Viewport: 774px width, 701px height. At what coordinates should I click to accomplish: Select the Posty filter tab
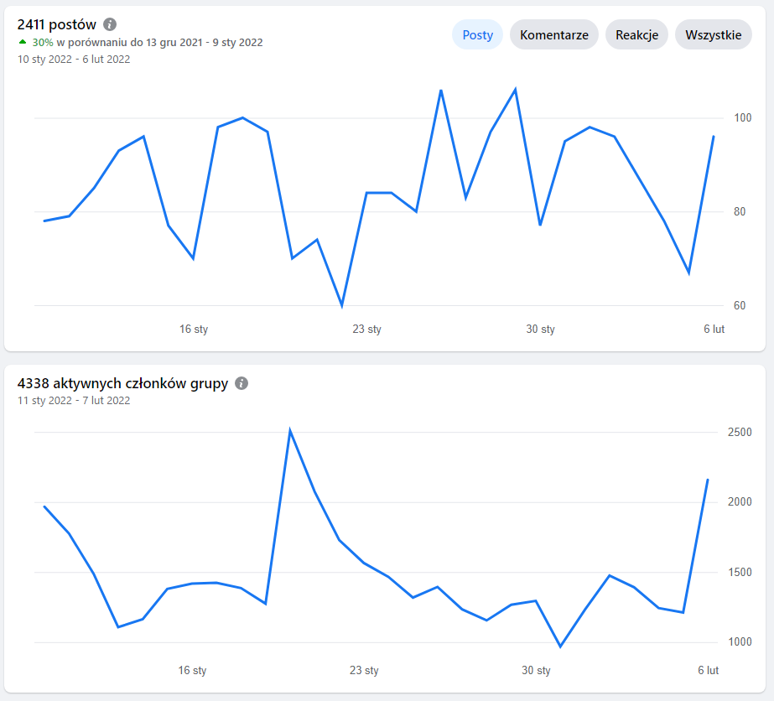point(477,34)
